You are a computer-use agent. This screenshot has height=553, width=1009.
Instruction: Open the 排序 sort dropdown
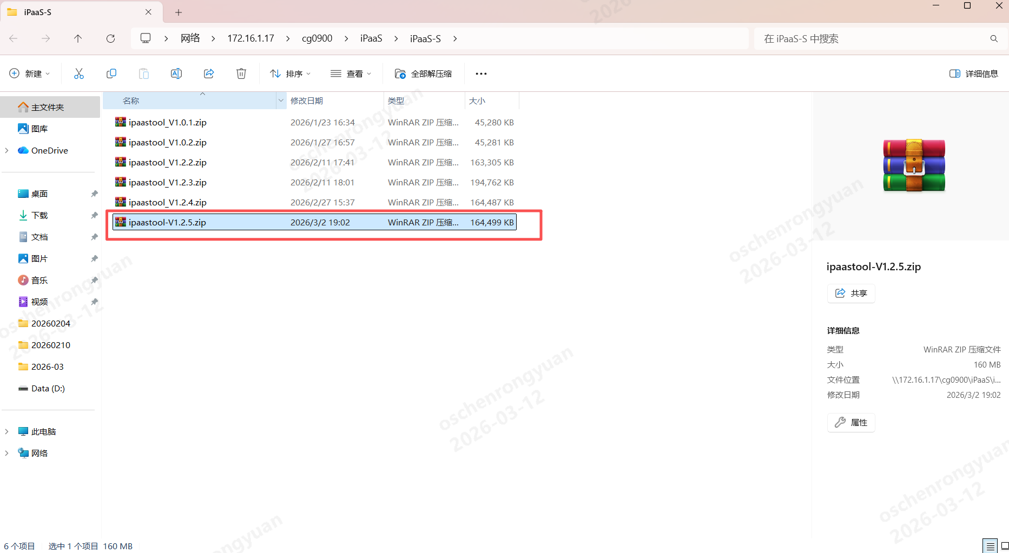pos(291,74)
